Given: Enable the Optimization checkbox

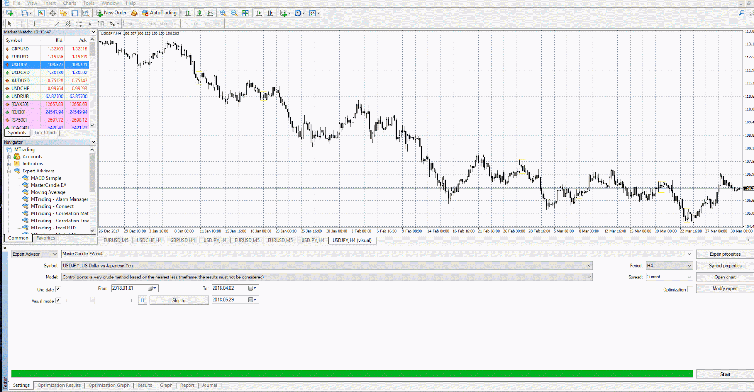Looking at the screenshot, I should click(690, 289).
